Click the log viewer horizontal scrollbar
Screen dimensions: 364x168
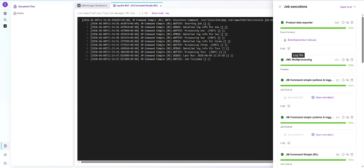point(176,162)
